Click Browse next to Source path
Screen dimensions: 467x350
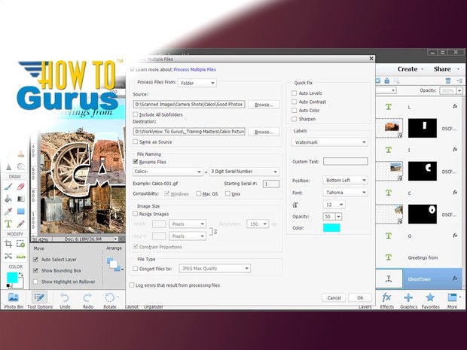point(264,105)
